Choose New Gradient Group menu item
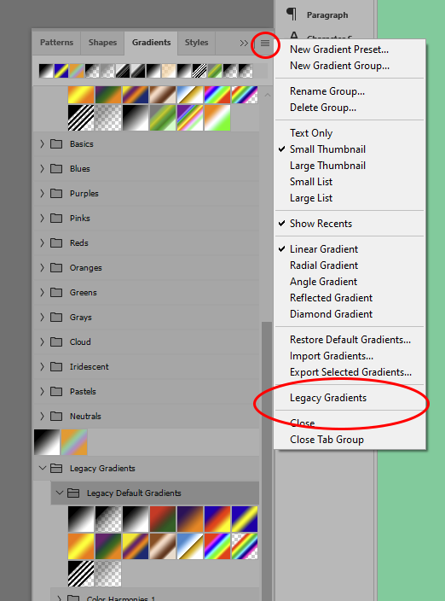The image size is (445, 601). click(x=339, y=66)
